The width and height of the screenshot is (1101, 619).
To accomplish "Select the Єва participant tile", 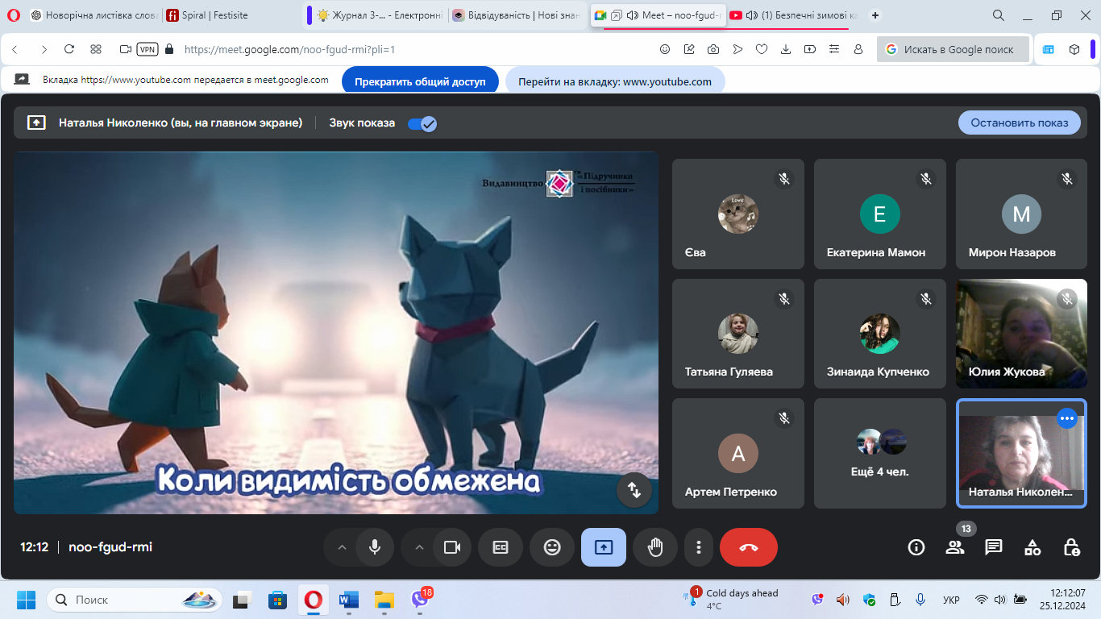I will [738, 214].
